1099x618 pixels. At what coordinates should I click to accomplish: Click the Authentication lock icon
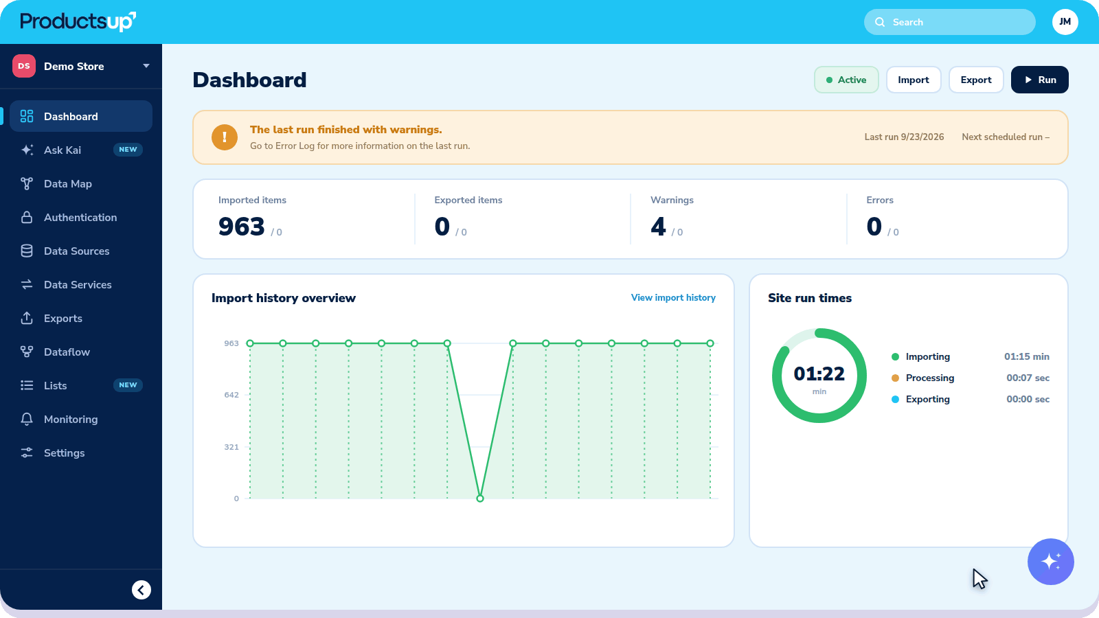coord(27,217)
